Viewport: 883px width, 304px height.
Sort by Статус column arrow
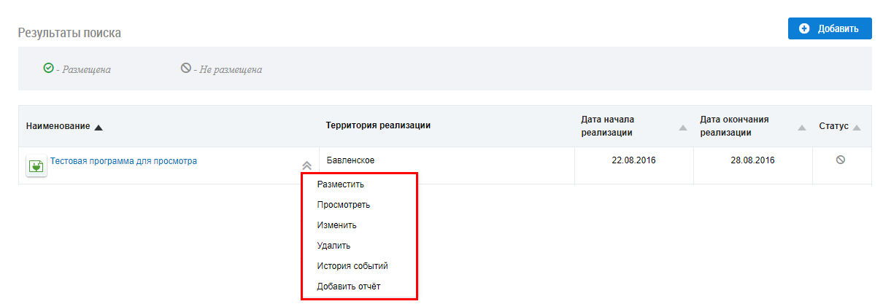pos(857,128)
